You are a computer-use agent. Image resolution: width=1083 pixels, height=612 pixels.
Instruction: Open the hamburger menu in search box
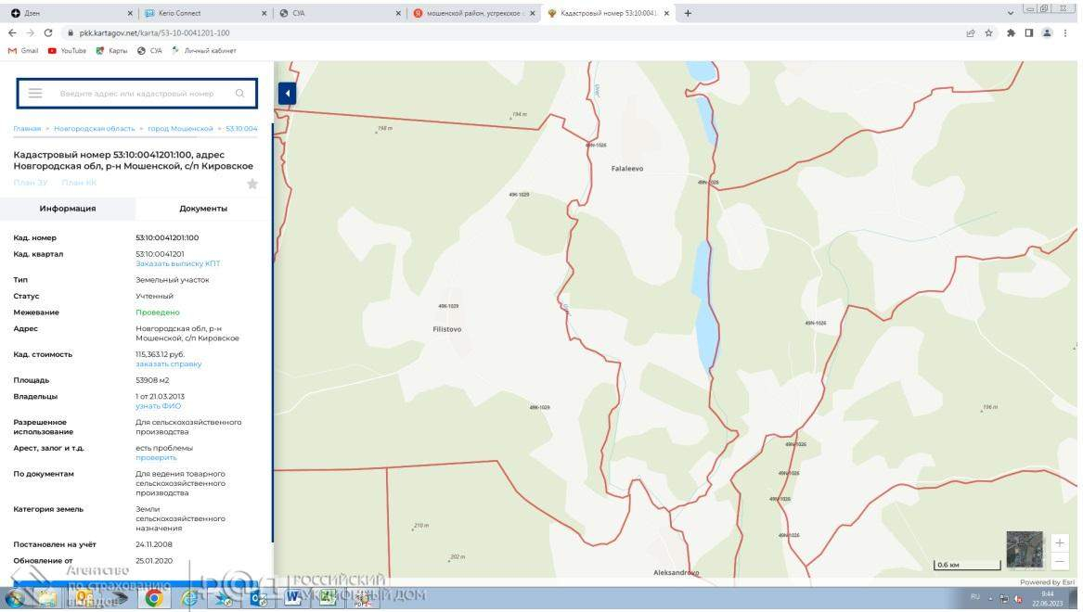(x=35, y=94)
